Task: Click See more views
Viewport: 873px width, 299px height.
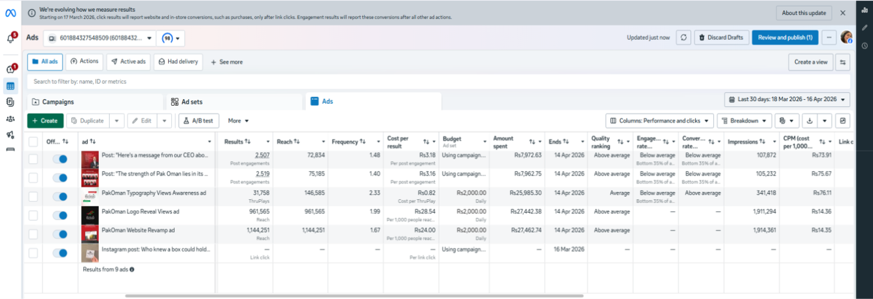Action: tap(226, 62)
